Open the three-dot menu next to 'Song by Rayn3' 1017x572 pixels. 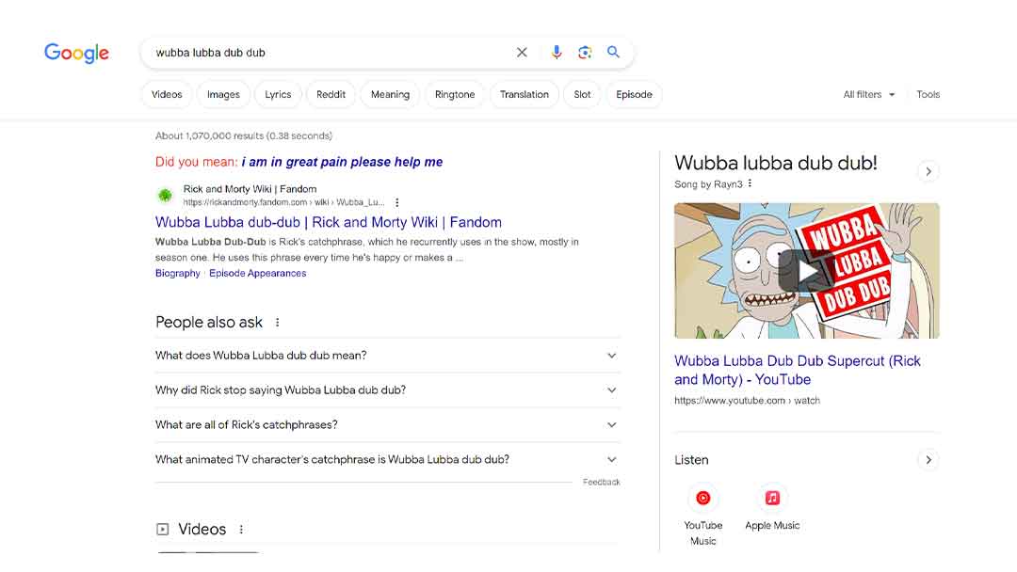pos(750,183)
